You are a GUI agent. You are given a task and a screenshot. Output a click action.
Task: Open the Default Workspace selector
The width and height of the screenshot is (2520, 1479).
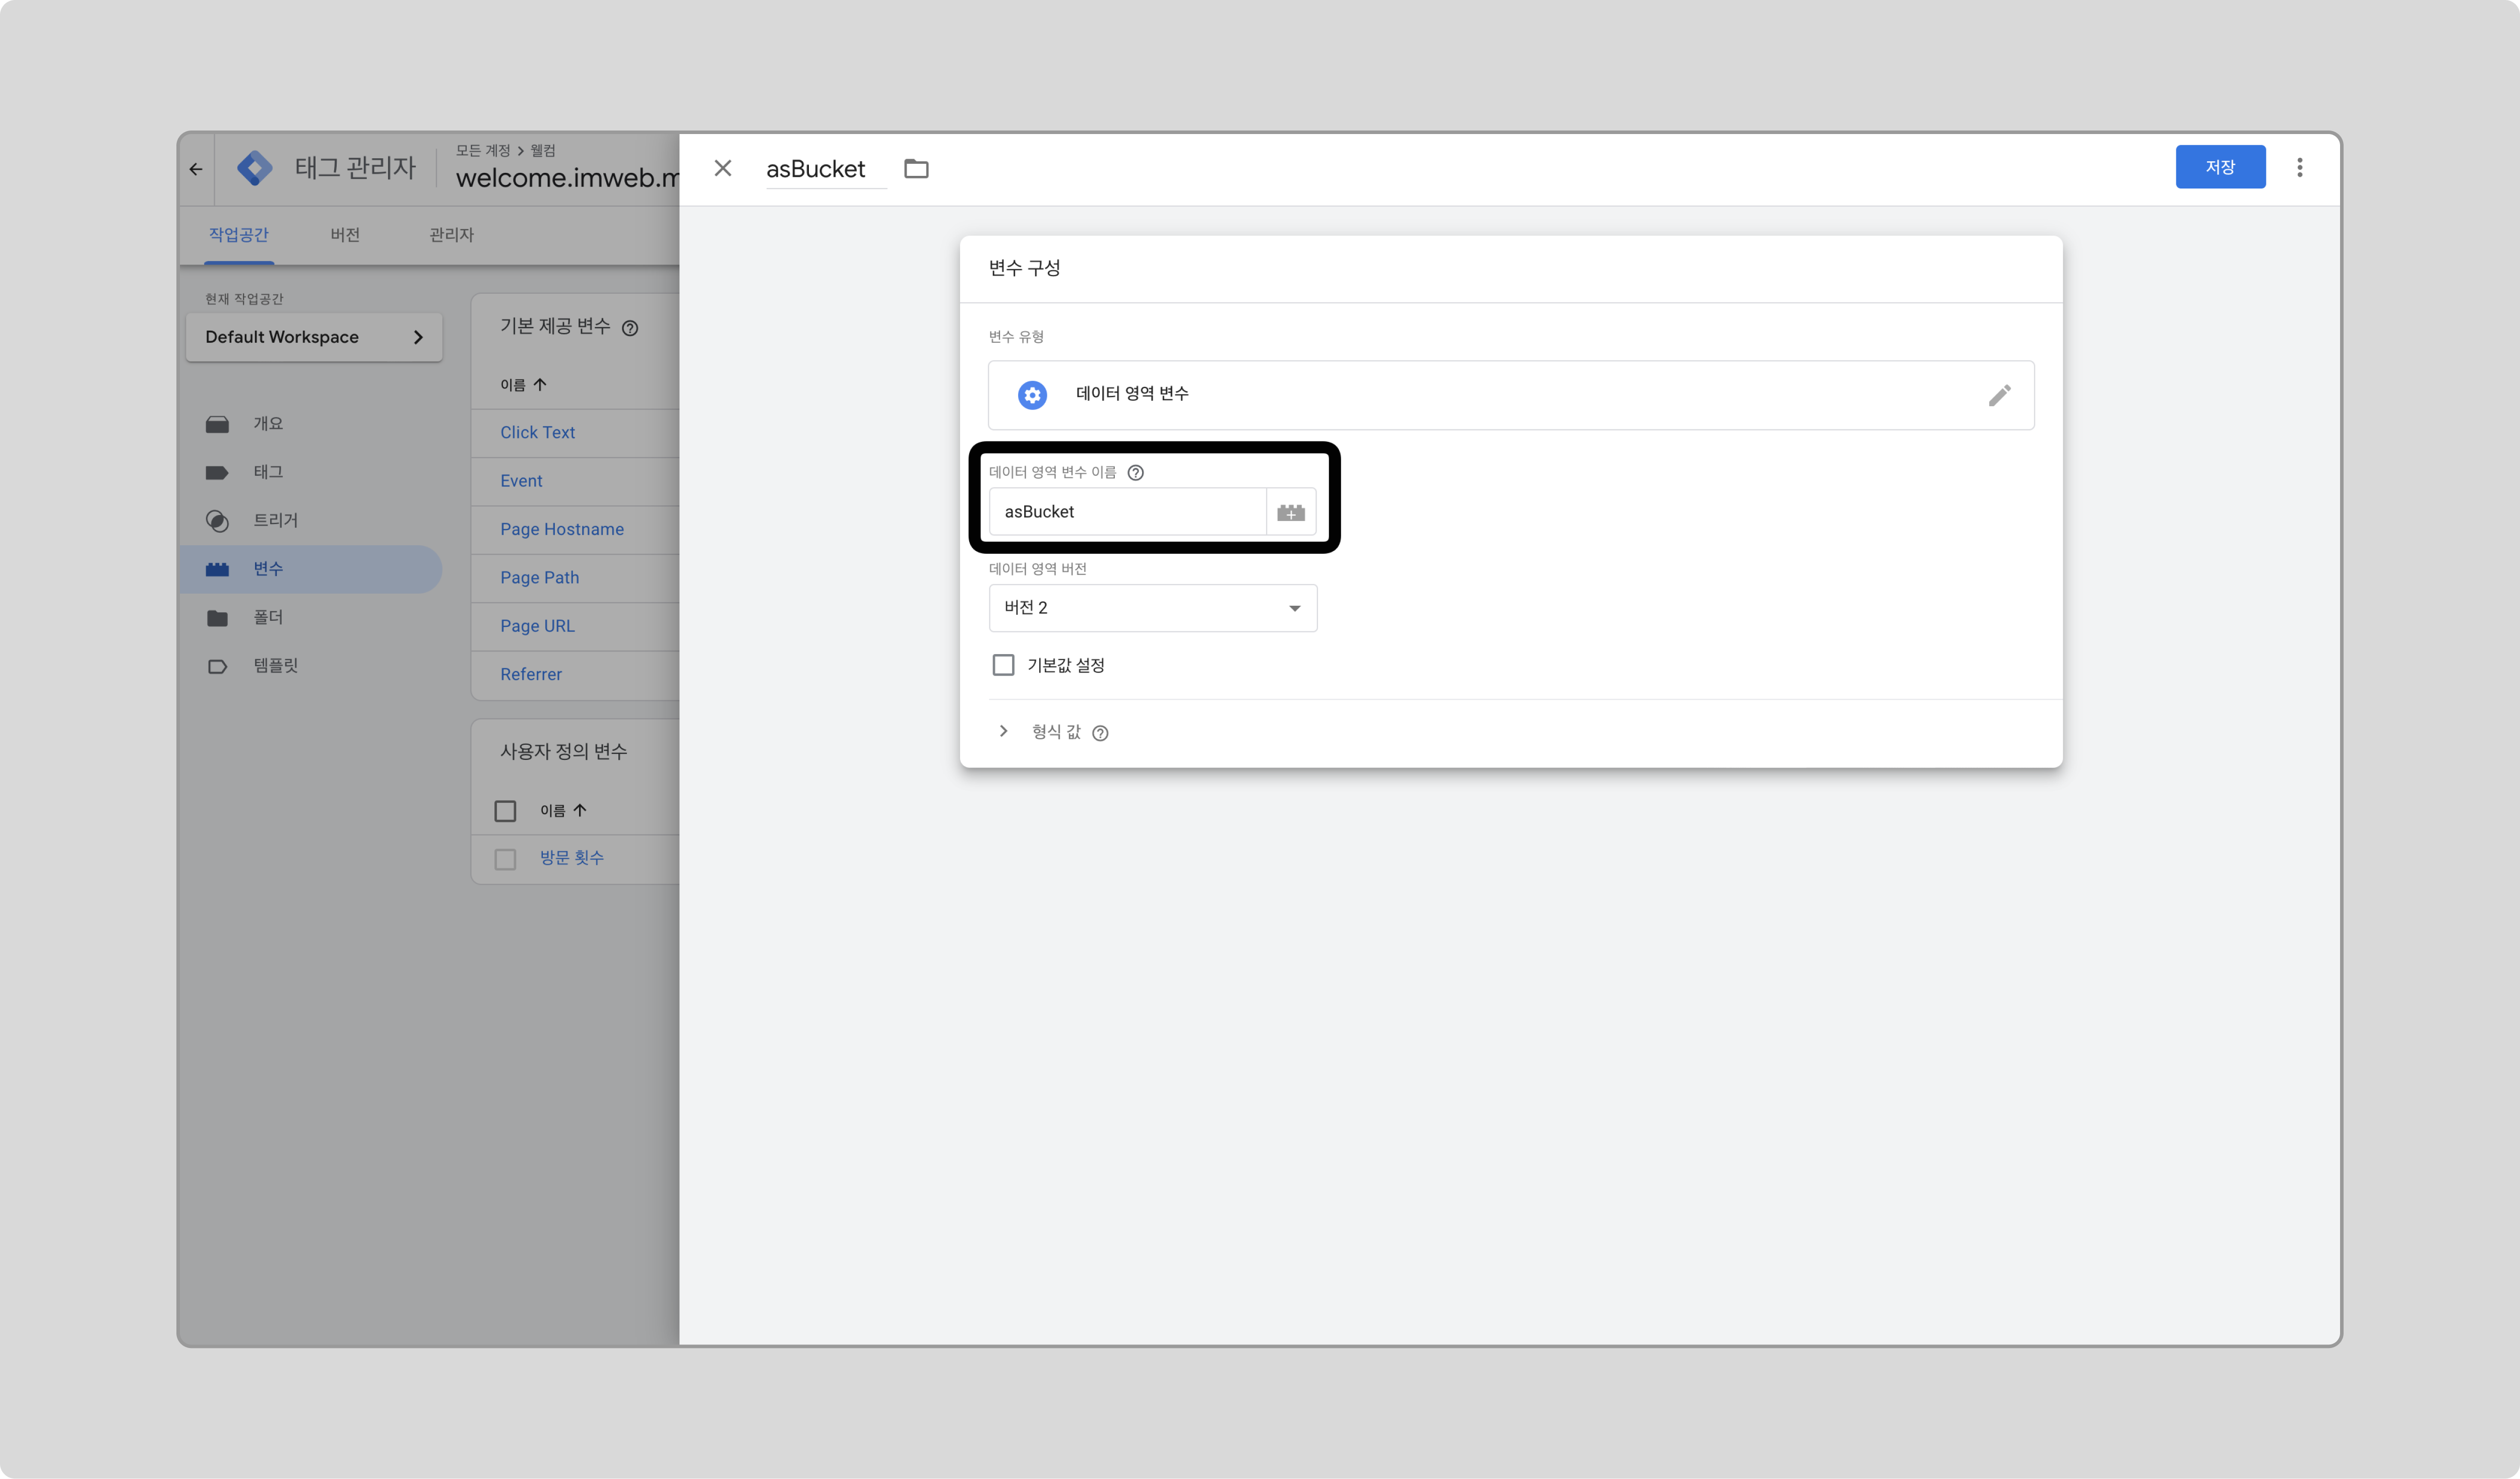coord(314,337)
